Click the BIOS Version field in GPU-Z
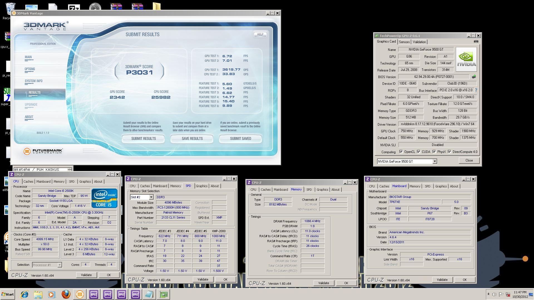This screenshot has height=300, width=534. [x=434, y=77]
